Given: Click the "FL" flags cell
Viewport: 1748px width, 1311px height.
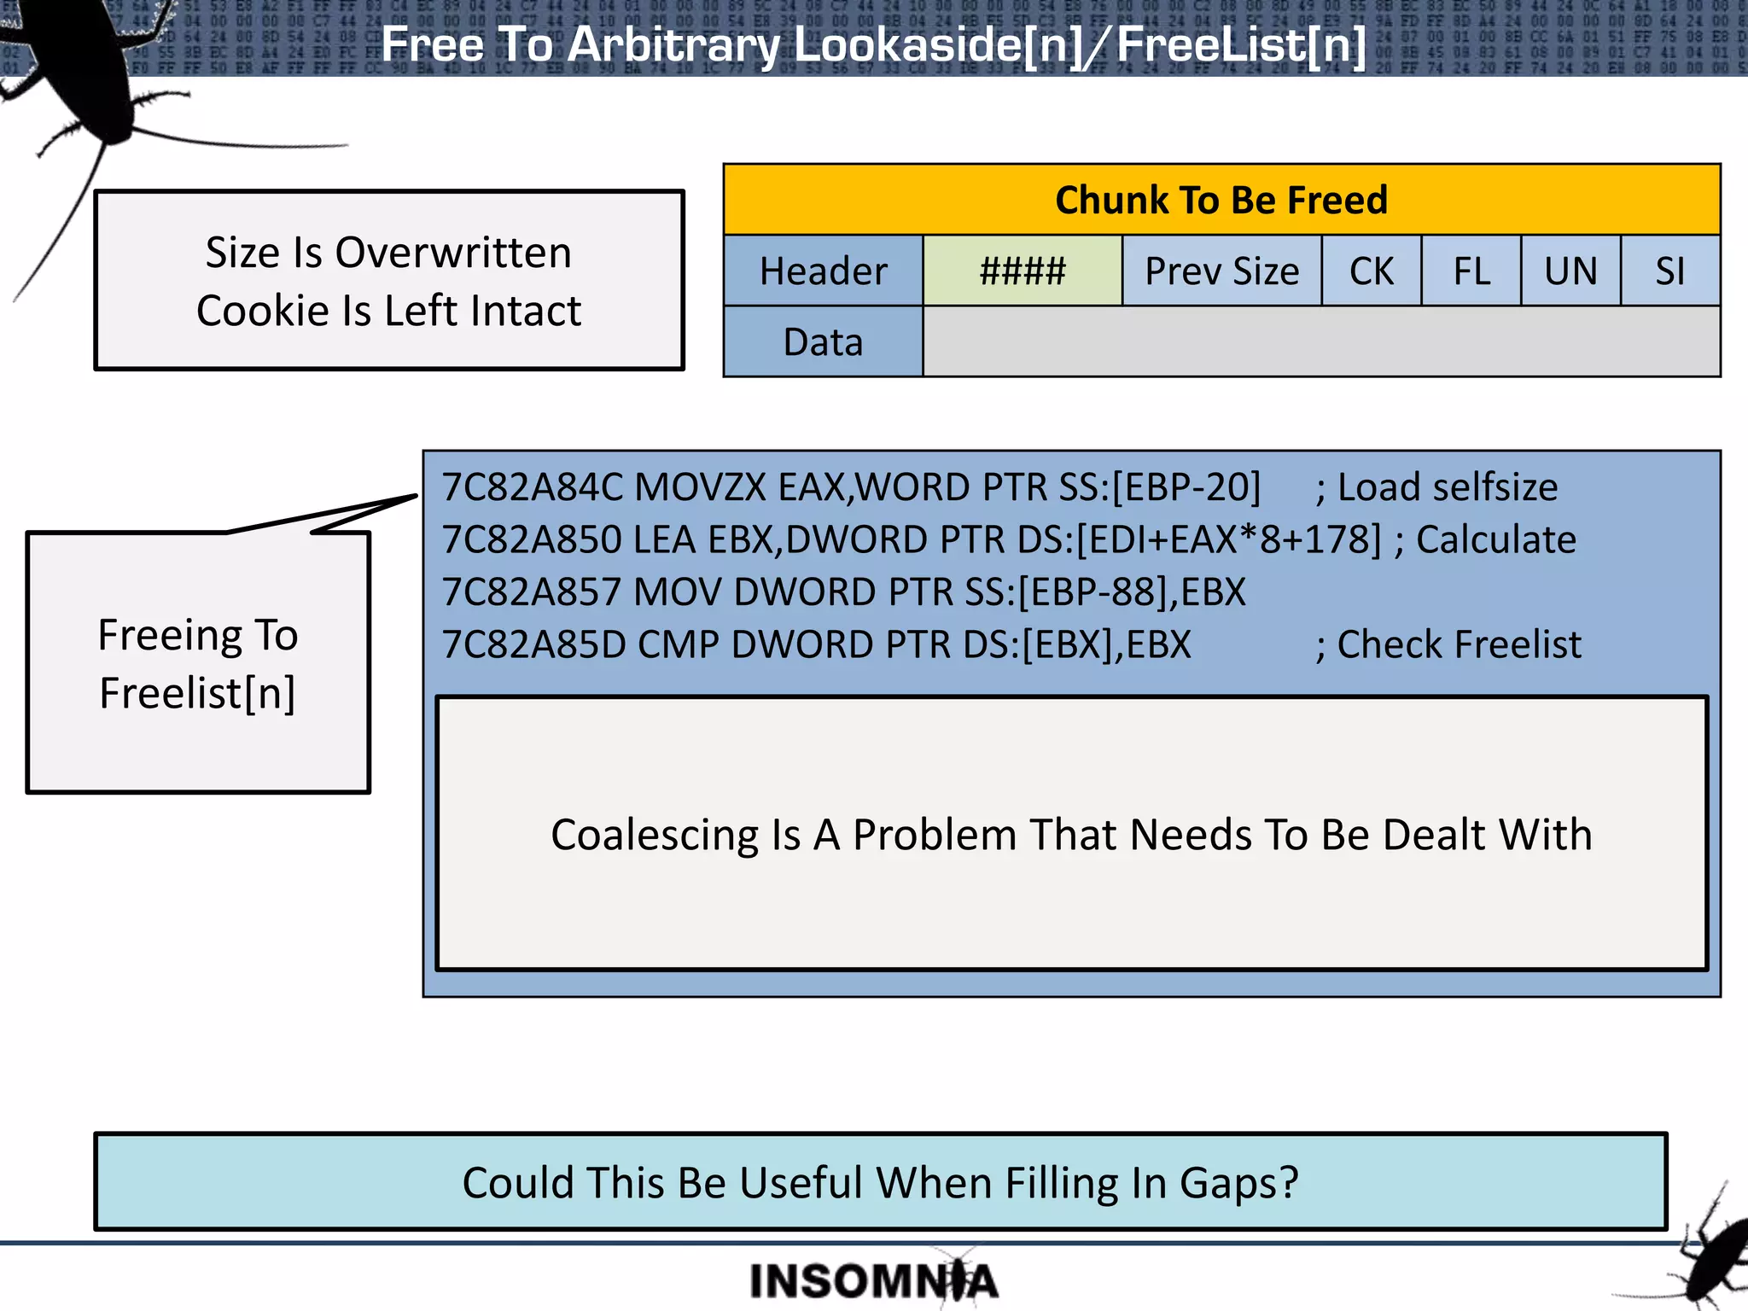Looking at the screenshot, I should pos(1471,271).
